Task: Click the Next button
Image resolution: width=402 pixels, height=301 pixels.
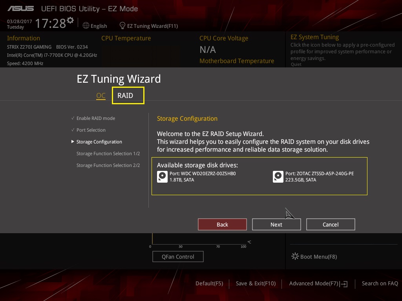Action: pos(276,225)
